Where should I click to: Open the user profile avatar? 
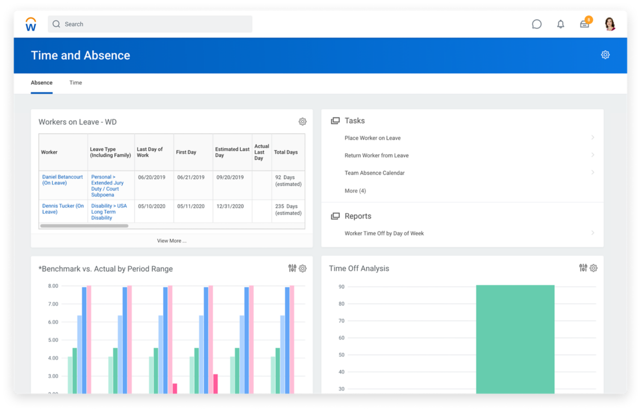click(610, 24)
